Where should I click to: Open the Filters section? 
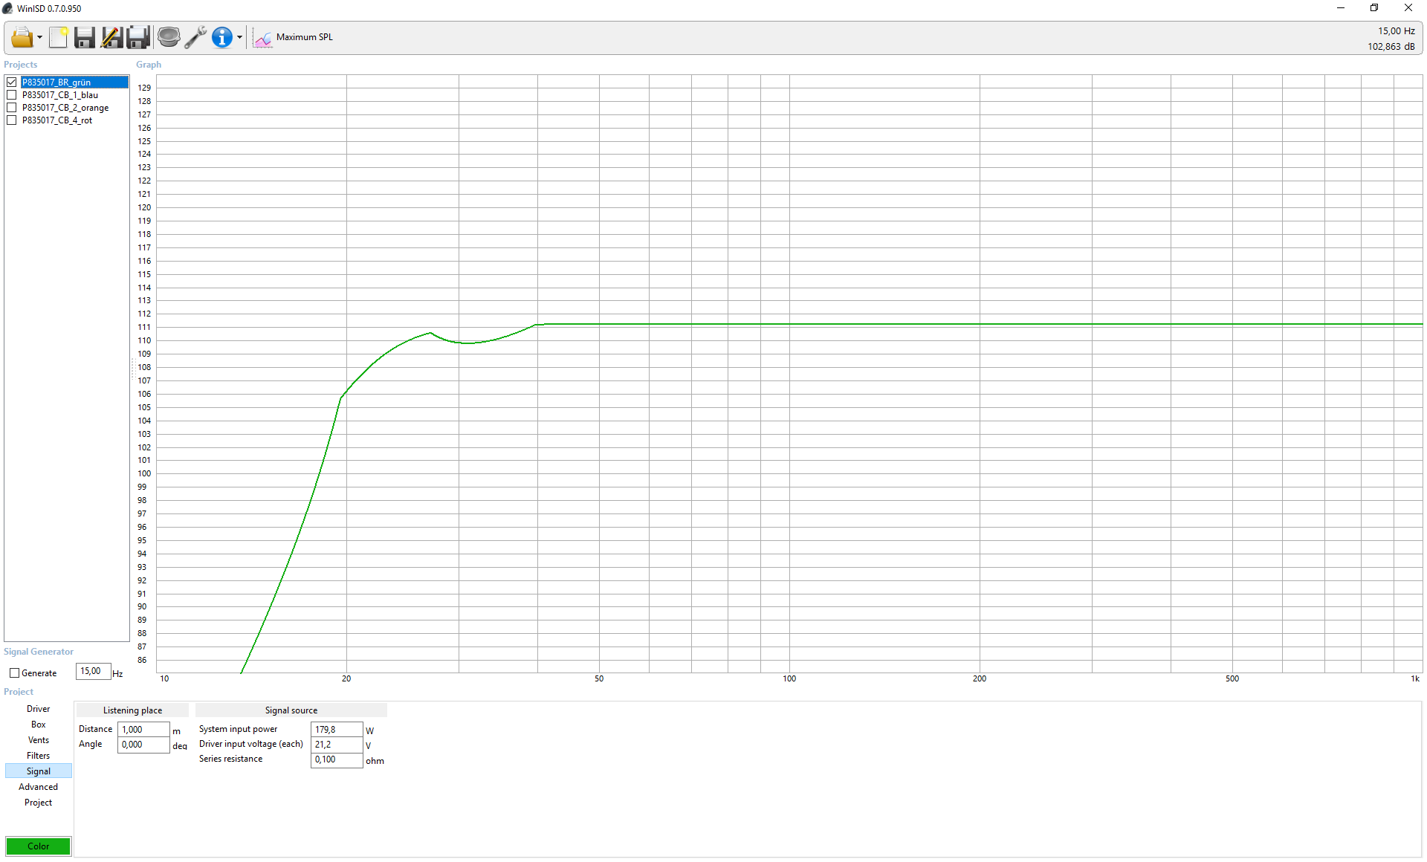[x=38, y=756]
